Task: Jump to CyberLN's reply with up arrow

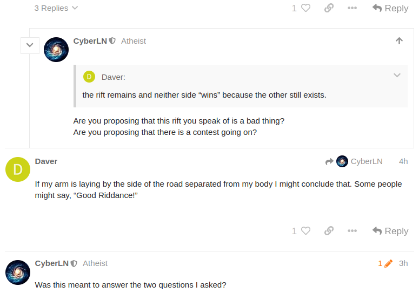Action: 399,41
